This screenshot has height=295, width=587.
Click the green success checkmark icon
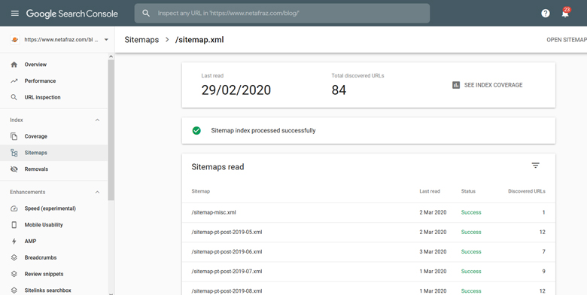[x=196, y=131]
